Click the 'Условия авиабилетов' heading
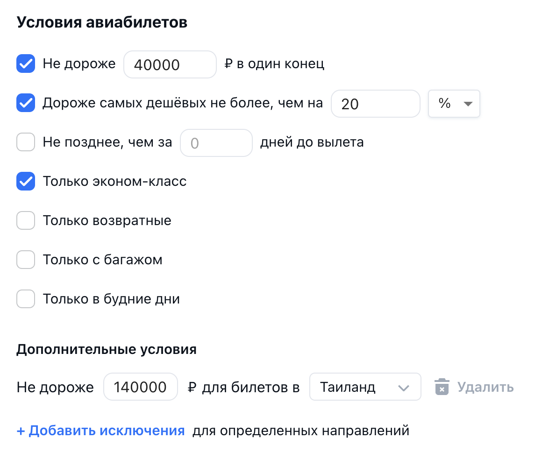The image size is (542, 452). click(x=102, y=22)
